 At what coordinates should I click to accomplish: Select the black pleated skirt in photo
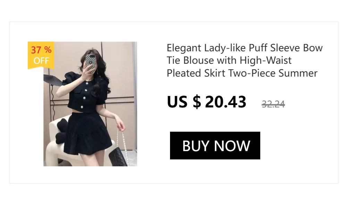(x=88, y=133)
